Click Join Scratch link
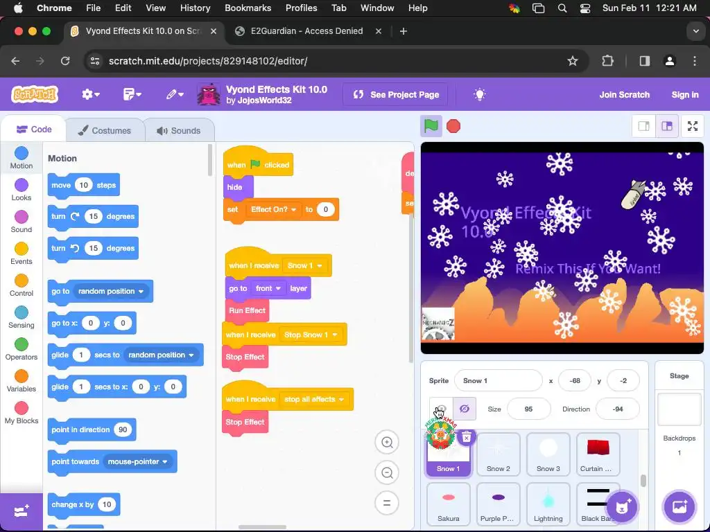This screenshot has width=710, height=532. tap(624, 94)
